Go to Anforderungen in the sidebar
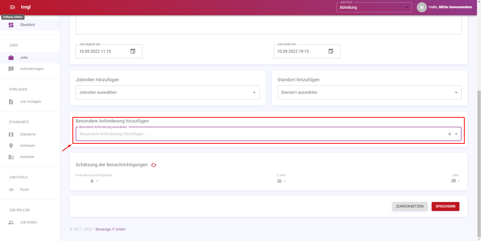Viewport: 481px width, 241px height. (32, 69)
